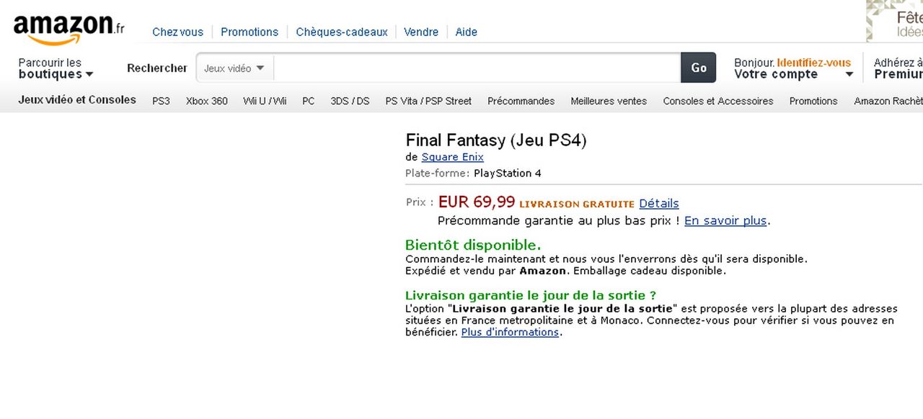Screen dimensions: 923x419
Task: Switch to the Xbox 360 category
Action: click(206, 101)
